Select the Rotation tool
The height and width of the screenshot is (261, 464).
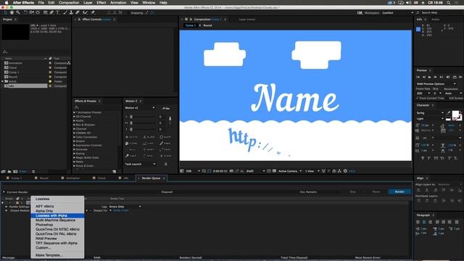point(25,13)
